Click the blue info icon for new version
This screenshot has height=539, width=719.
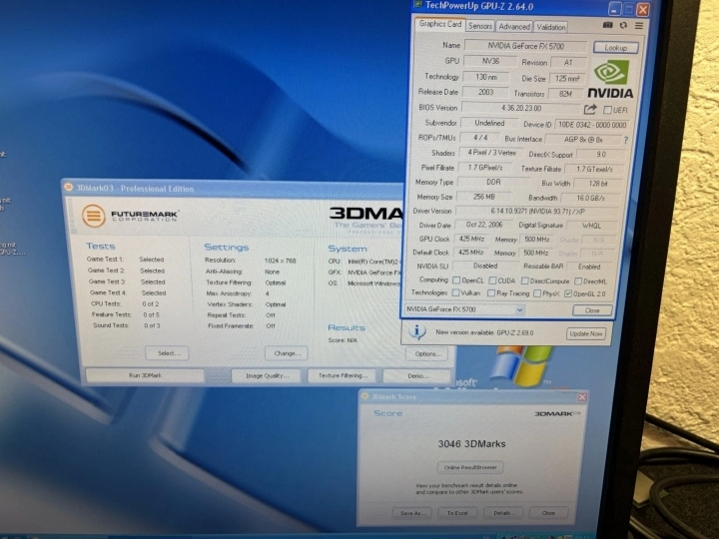point(416,331)
